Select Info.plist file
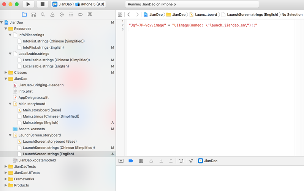 click(25, 91)
